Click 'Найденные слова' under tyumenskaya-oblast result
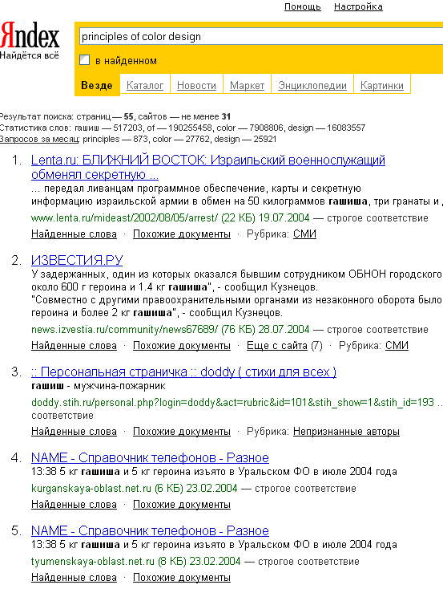Image resolution: width=443 pixels, height=593 pixels. click(x=74, y=578)
